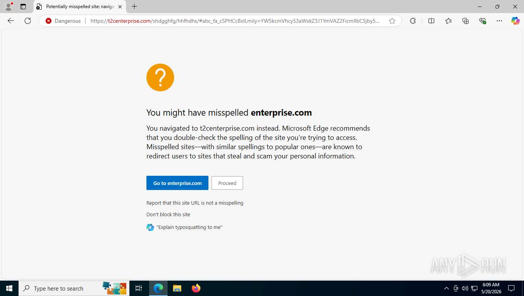Open the Favorites list
This screenshot has width=524, height=296.
point(448,21)
